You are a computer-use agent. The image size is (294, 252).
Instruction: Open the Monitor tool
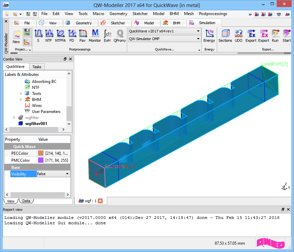(x=95, y=36)
